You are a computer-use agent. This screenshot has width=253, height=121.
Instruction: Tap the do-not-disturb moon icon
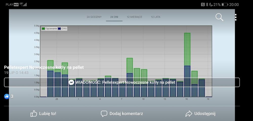coord(211,5)
